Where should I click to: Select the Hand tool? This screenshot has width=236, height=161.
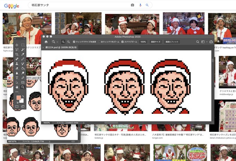pos(17,87)
